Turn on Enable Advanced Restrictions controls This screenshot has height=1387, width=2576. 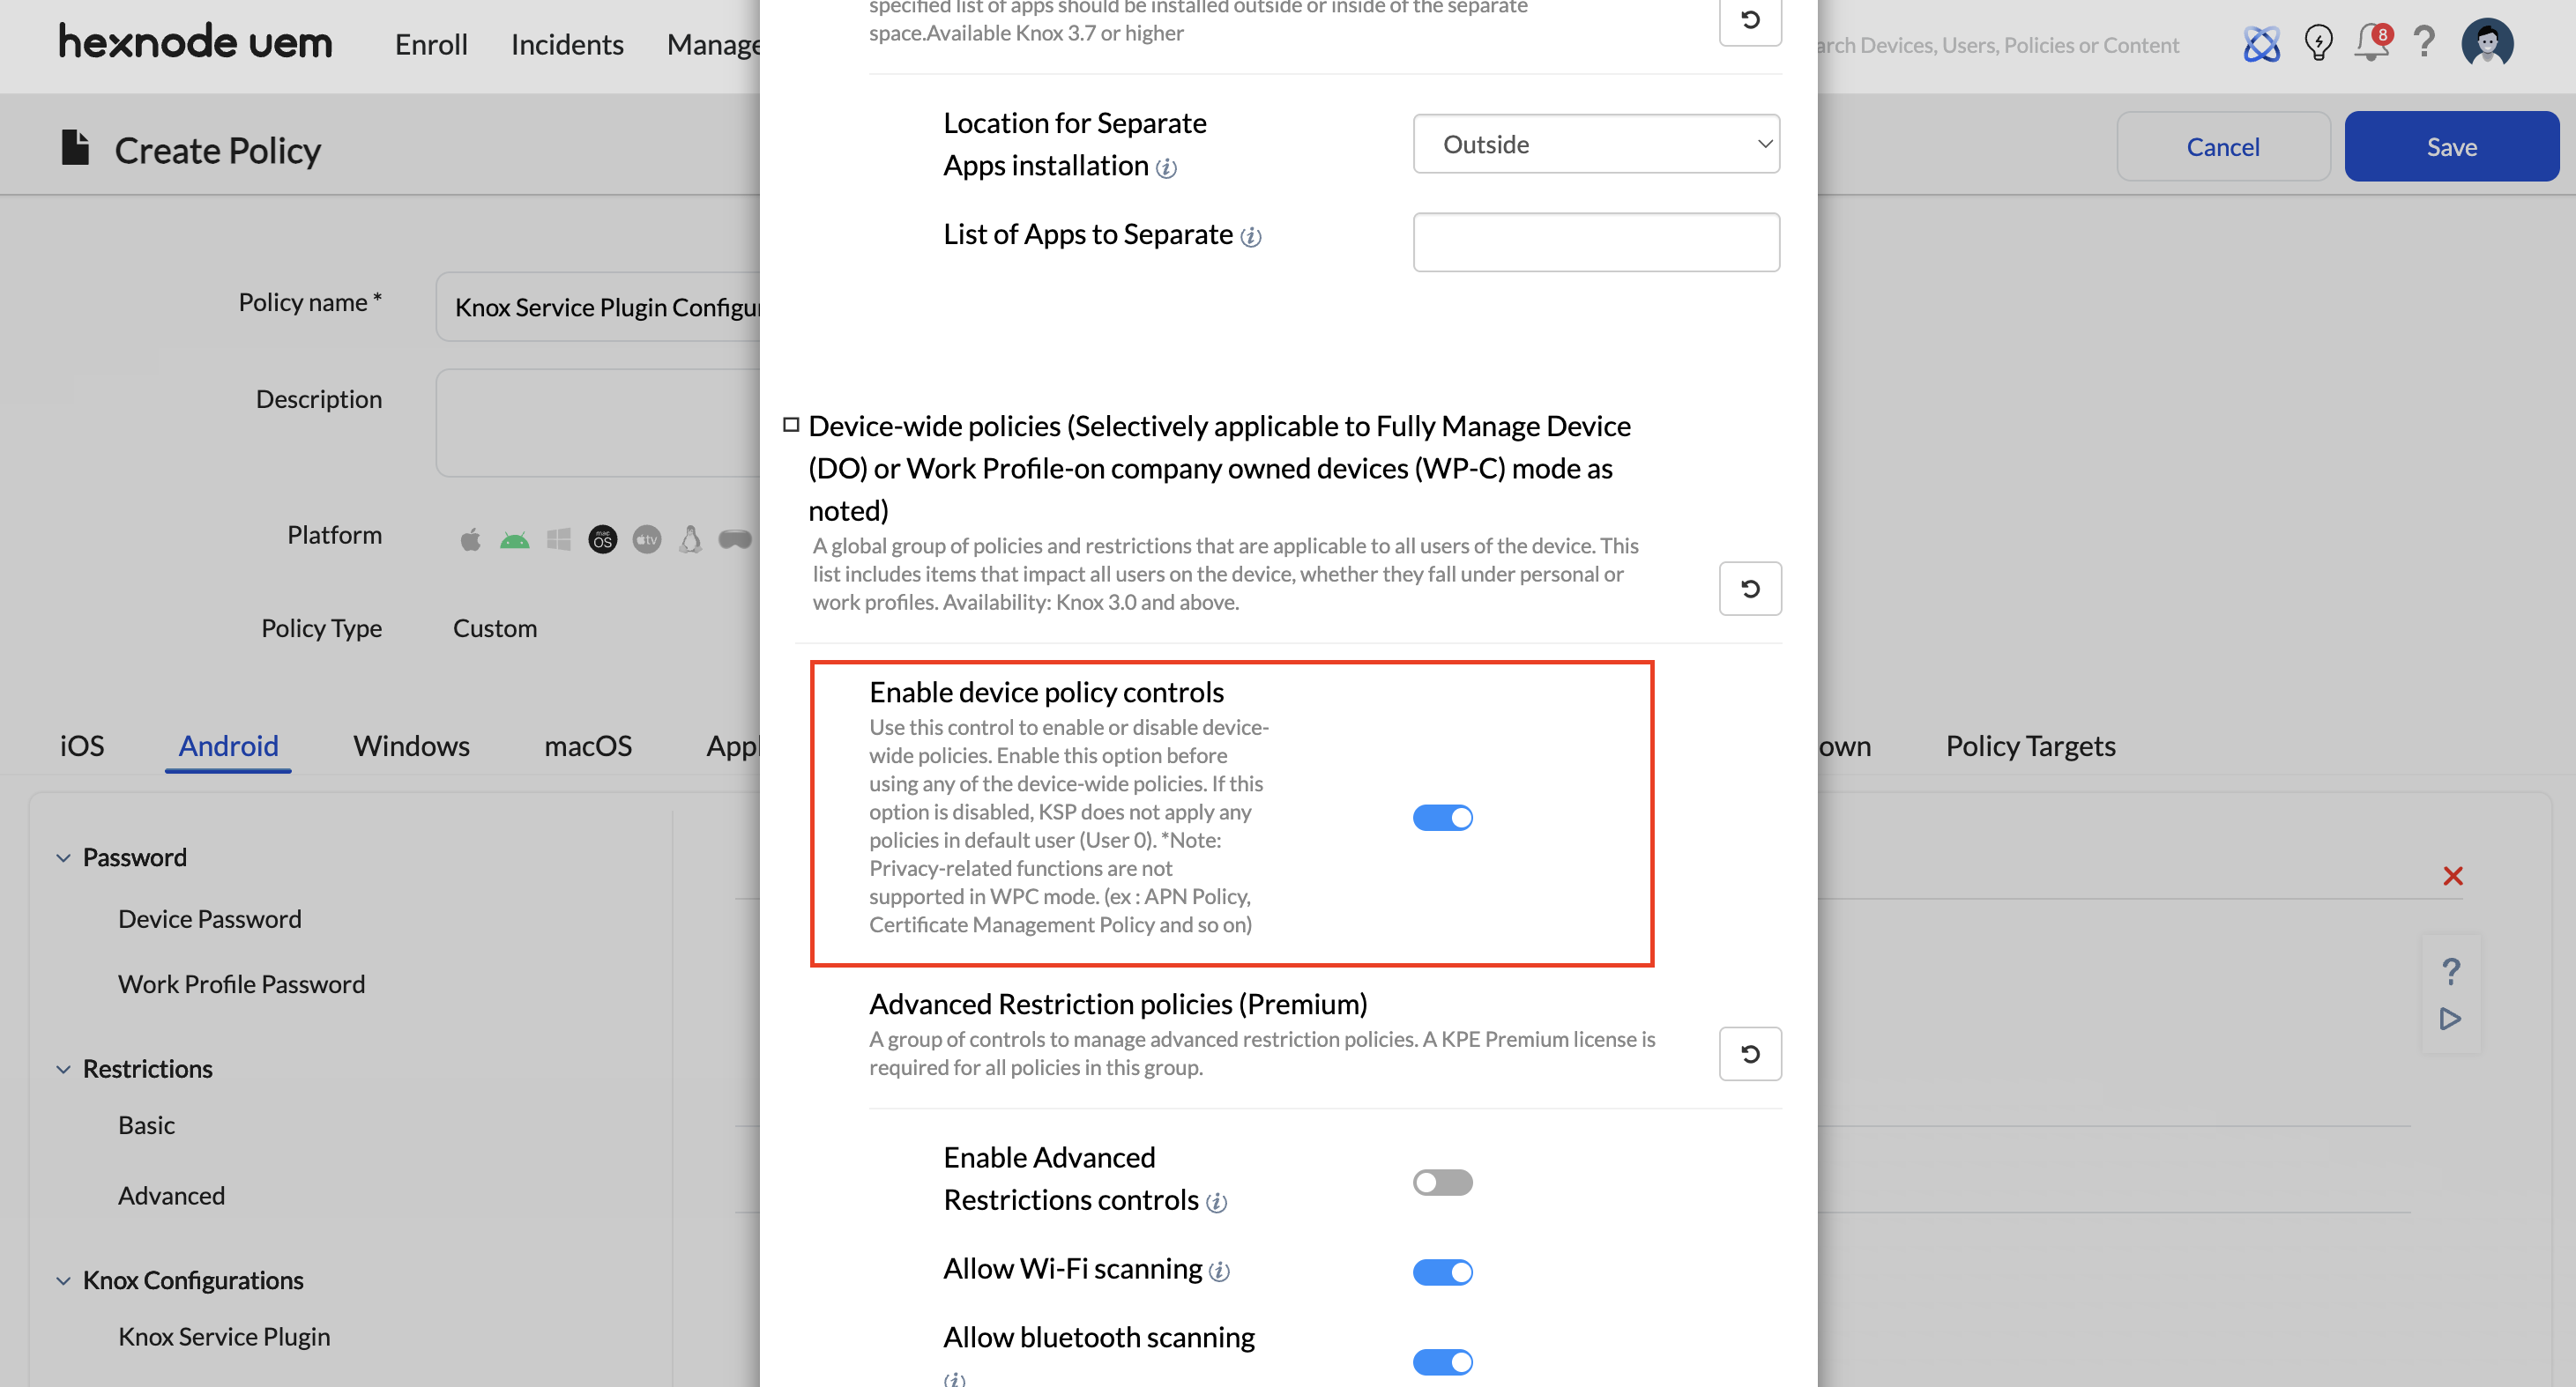click(x=1442, y=1183)
